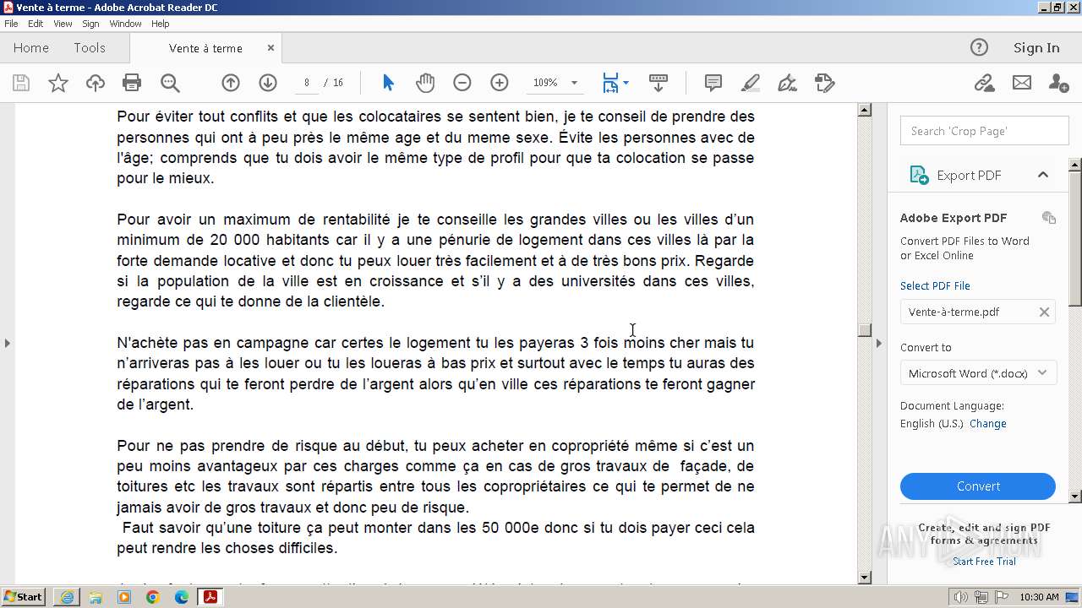The height and width of the screenshot is (608, 1082).
Task: Click Change document language link
Action: point(987,424)
